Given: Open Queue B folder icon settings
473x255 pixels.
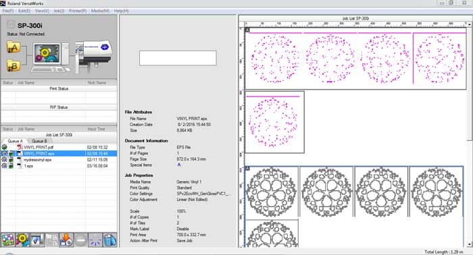Looking at the screenshot, I should pos(14,65).
